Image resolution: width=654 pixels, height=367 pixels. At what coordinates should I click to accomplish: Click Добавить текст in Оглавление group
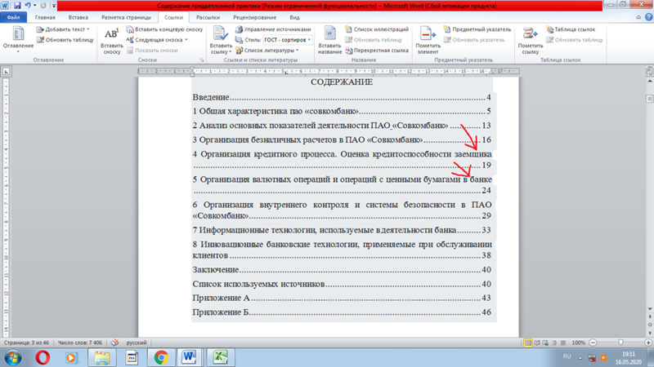[x=63, y=29]
